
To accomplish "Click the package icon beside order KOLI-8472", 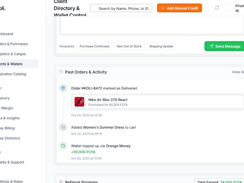I will point(63,88).
